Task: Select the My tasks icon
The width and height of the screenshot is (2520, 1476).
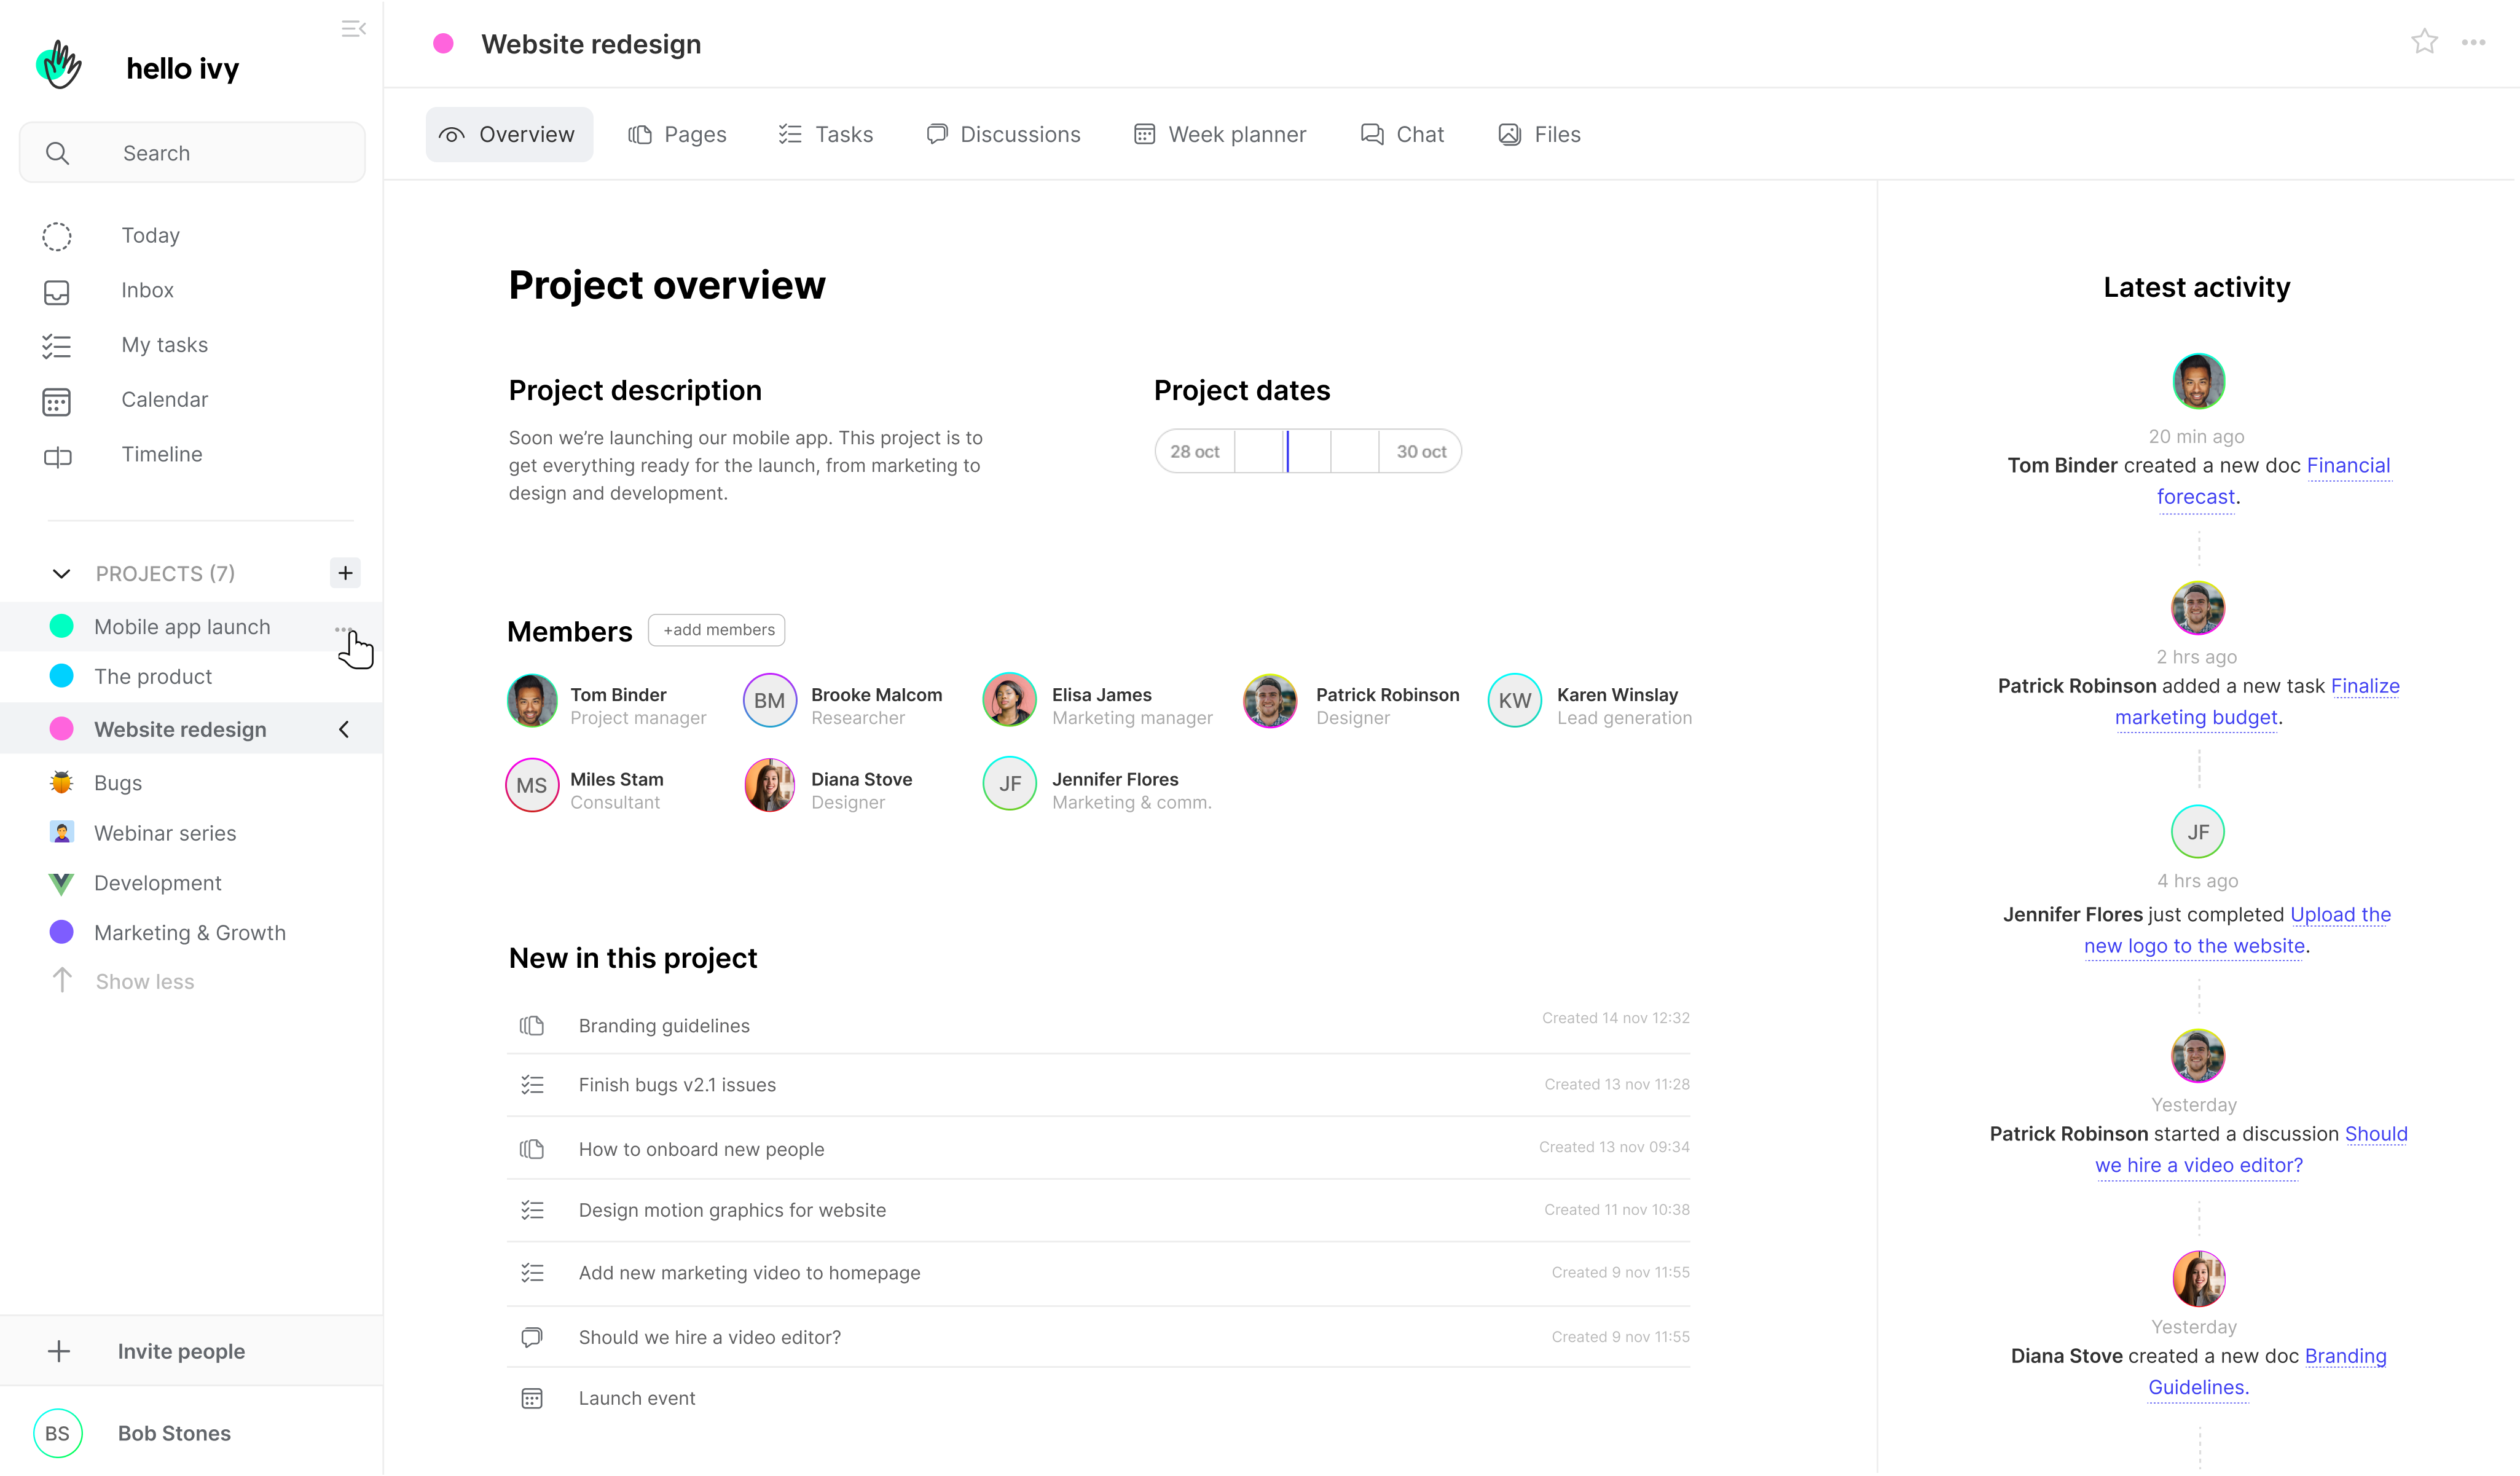Action: (x=57, y=345)
